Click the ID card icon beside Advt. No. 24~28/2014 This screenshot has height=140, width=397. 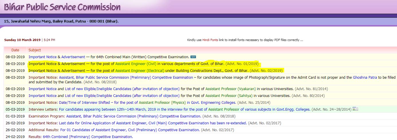[x=355, y=109]
